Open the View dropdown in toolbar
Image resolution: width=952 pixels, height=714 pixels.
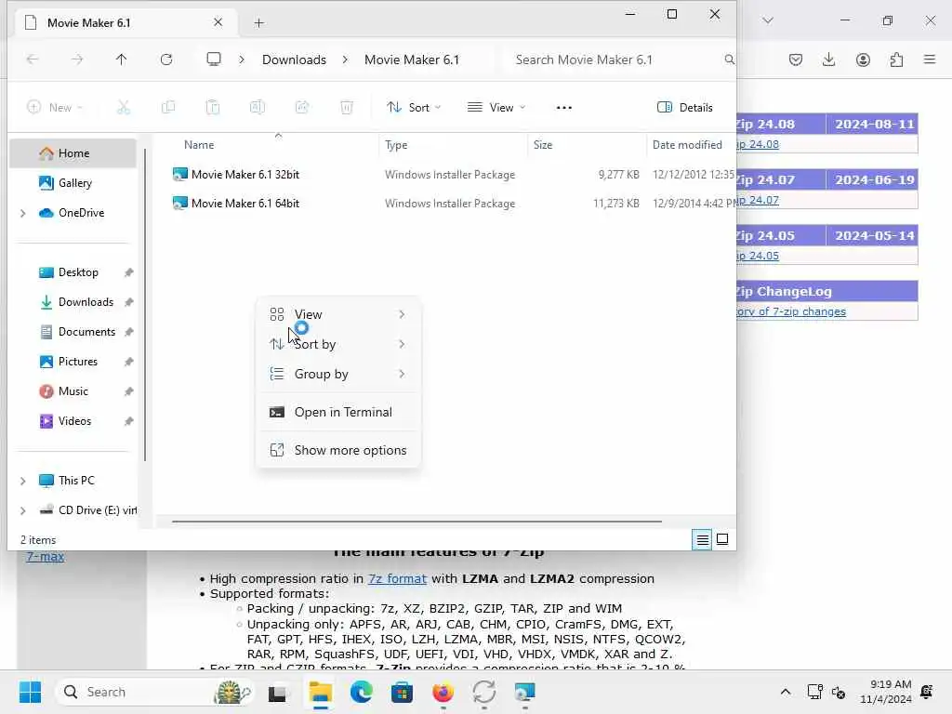point(496,108)
